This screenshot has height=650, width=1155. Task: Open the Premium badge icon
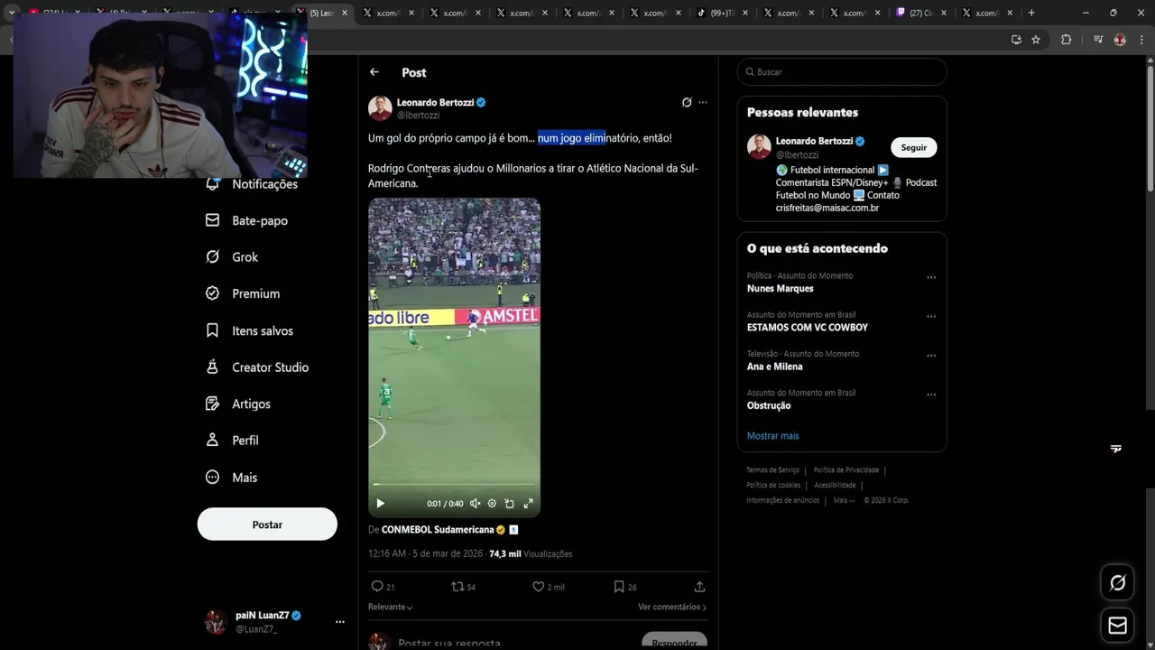(212, 293)
